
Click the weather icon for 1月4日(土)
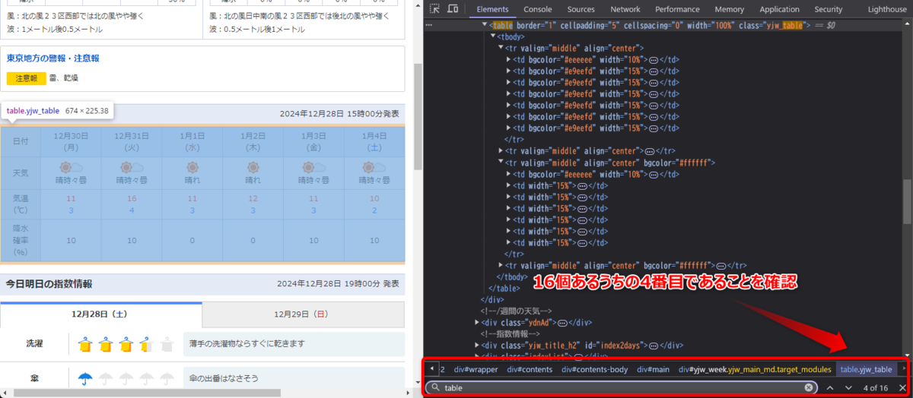[x=374, y=168]
